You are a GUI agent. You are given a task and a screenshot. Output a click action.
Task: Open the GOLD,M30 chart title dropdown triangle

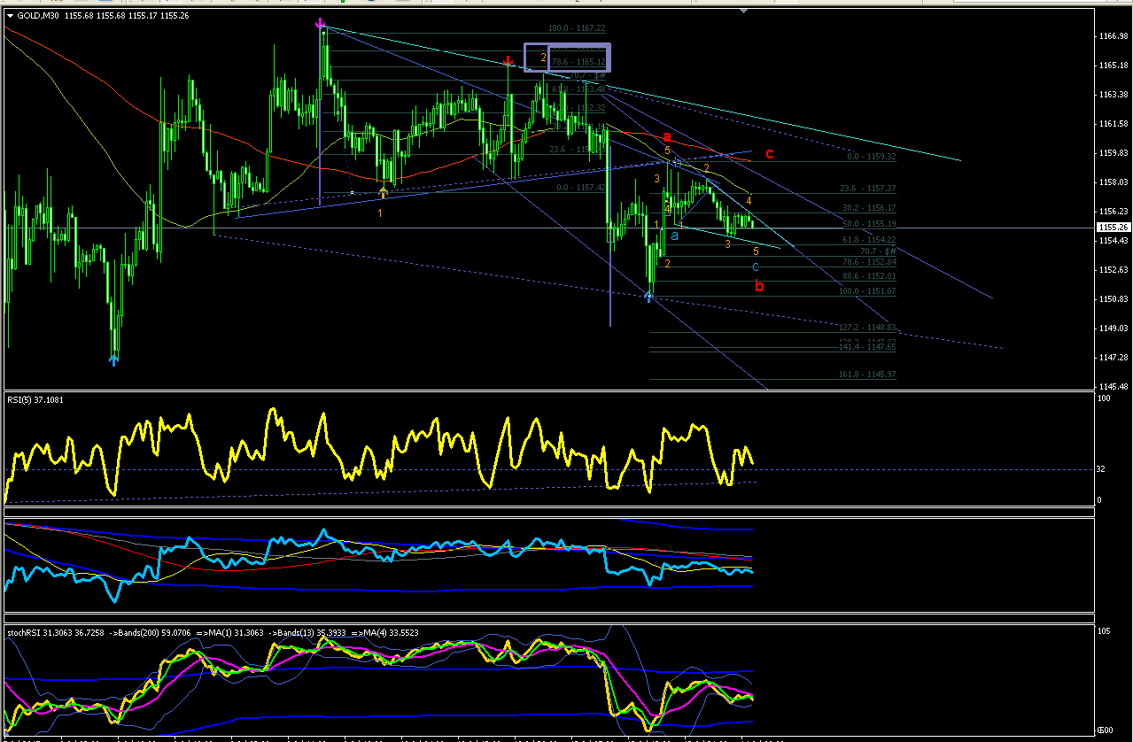(10, 15)
